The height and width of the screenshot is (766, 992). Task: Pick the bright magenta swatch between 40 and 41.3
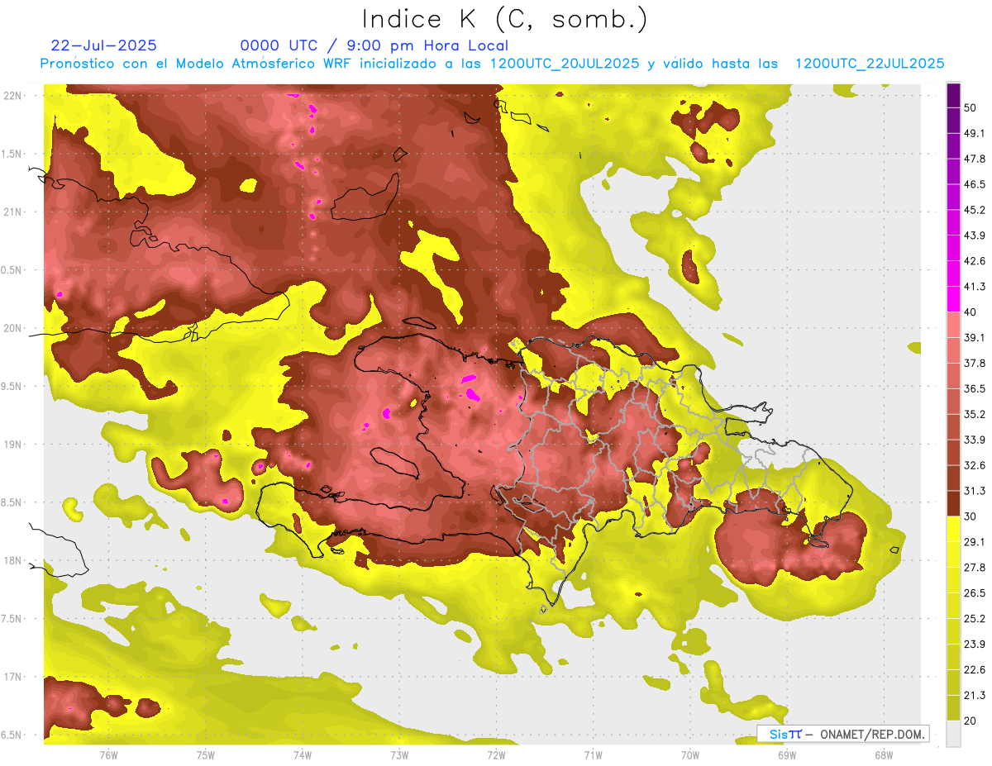(953, 299)
